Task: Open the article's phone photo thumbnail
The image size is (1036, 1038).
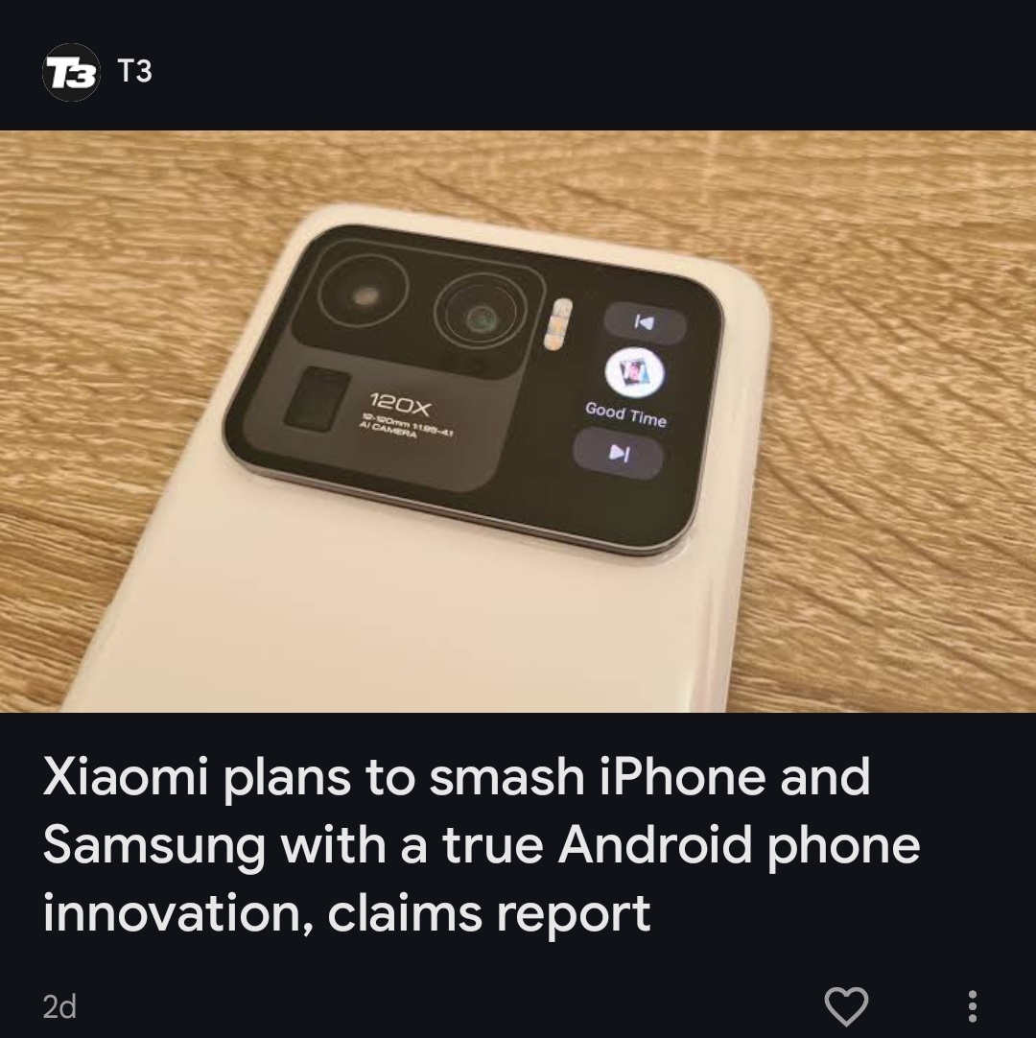Action: (518, 421)
